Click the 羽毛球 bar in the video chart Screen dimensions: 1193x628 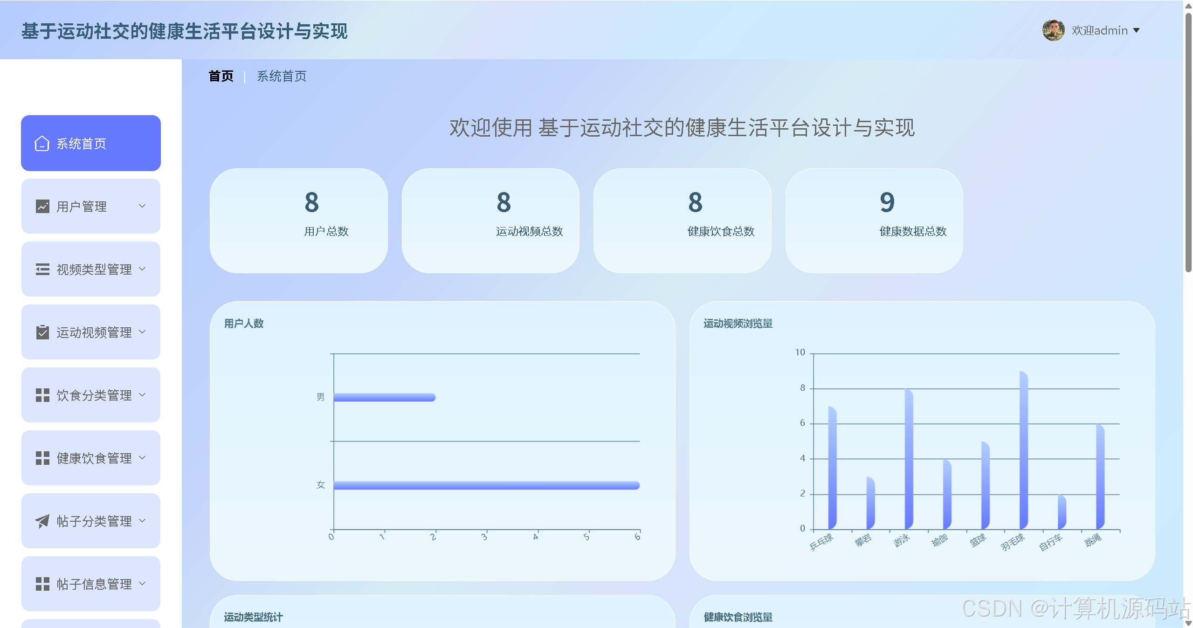coord(1023,450)
